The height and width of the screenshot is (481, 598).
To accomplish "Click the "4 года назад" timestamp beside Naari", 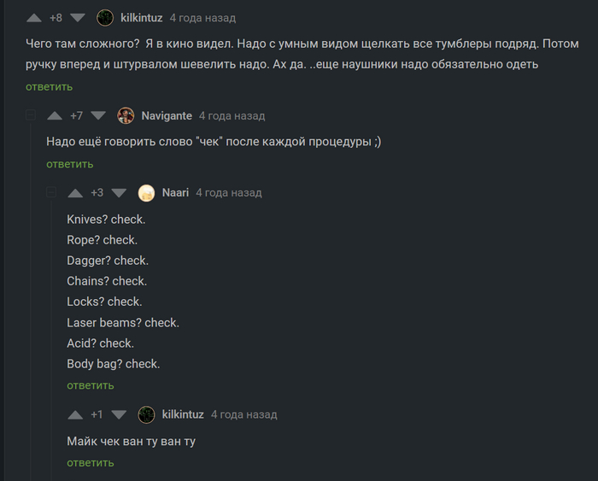I will pyautogui.click(x=229, y=193).
